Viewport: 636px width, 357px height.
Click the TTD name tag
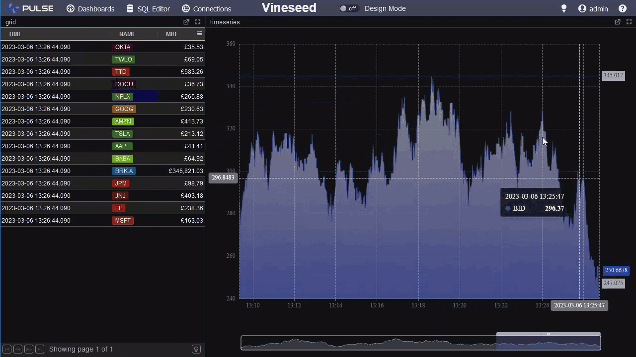coord(121,72)
